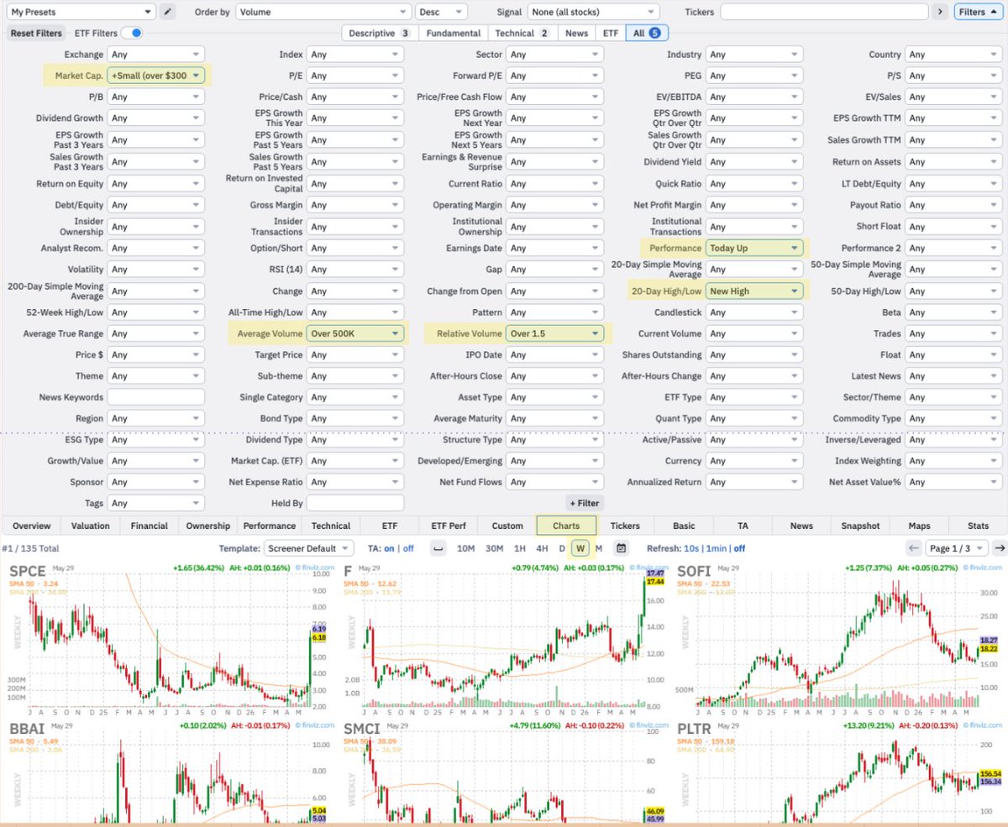The height and width of the screenshot is (827, 1008).
Task: Select the 4H chart timeframe
Action: click(542, 548)
